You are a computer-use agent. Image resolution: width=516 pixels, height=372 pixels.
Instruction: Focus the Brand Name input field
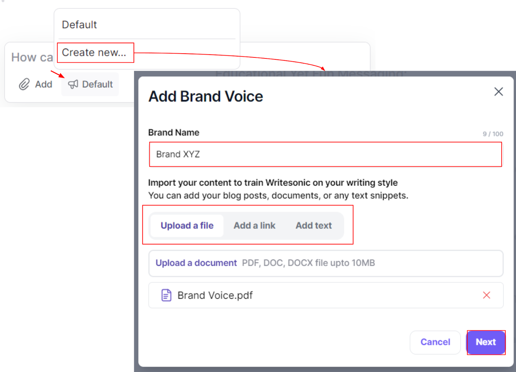(325, 154)
